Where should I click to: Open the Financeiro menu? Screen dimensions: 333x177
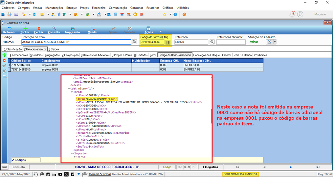pos(99,8)
